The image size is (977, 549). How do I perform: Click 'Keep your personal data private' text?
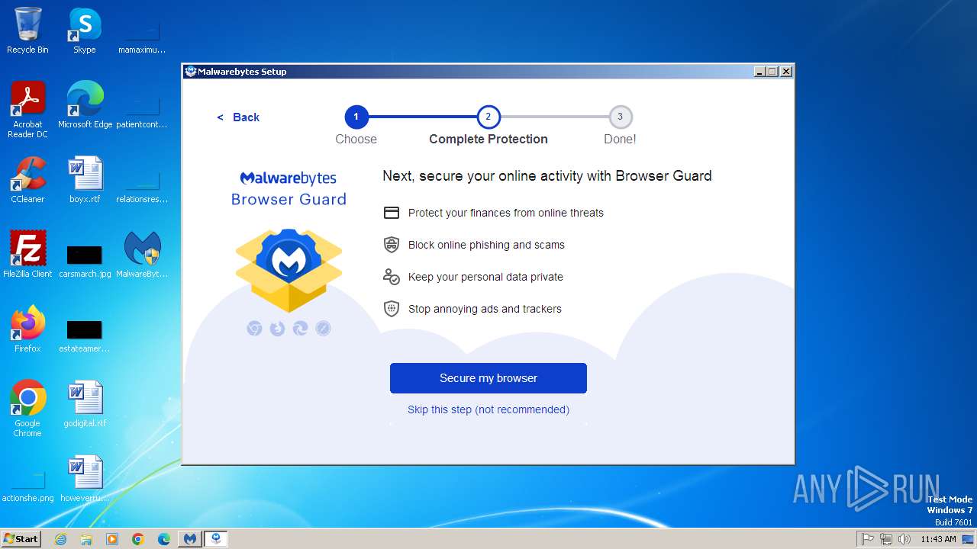(x=485, y=277)
